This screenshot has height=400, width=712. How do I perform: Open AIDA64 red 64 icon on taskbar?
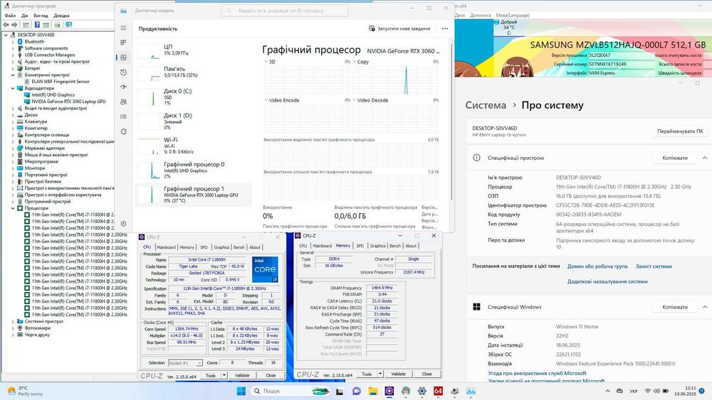(x=438, y=391)
